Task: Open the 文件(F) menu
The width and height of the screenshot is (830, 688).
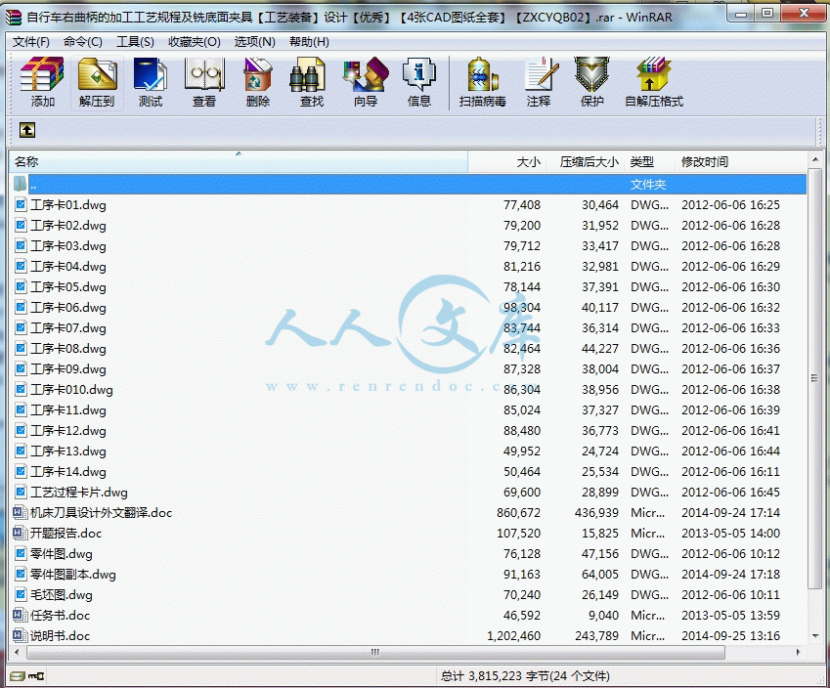Action: tap(31, 42)
